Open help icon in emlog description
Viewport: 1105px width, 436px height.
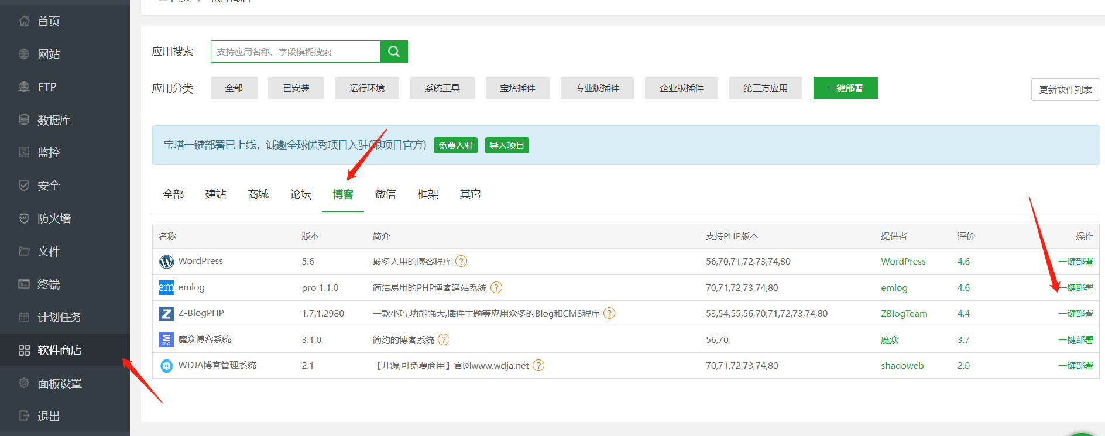point(496,287)
